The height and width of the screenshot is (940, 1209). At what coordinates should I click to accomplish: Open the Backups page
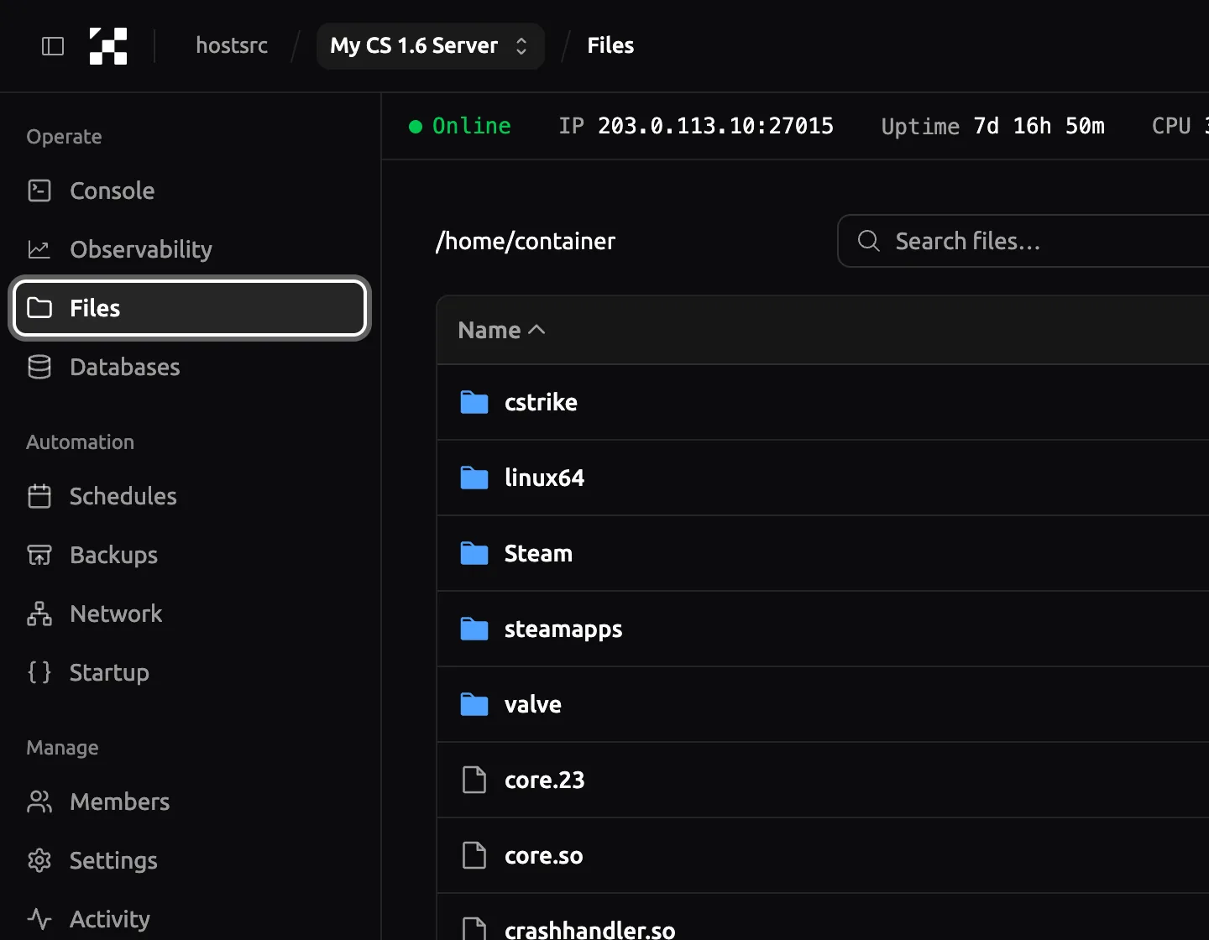191,555
